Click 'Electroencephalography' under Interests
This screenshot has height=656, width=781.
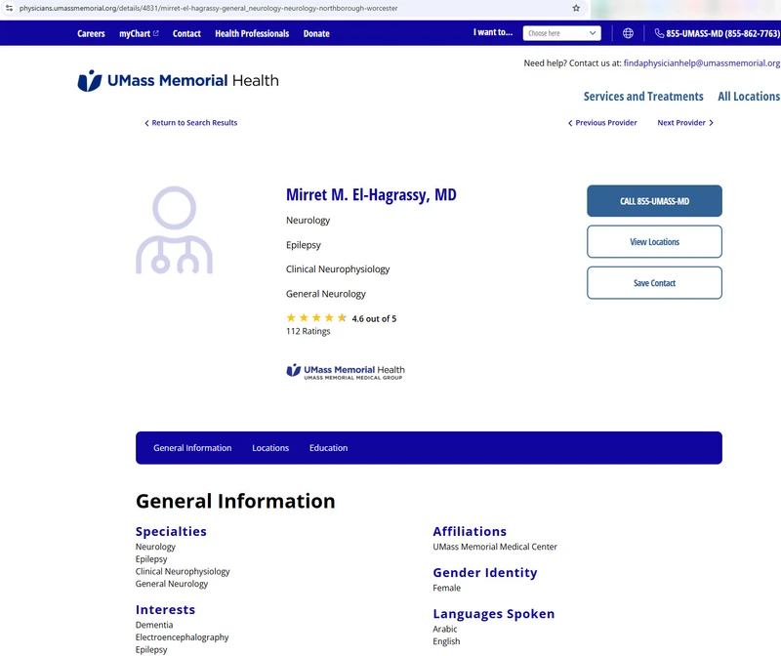(x=182, y=637)
